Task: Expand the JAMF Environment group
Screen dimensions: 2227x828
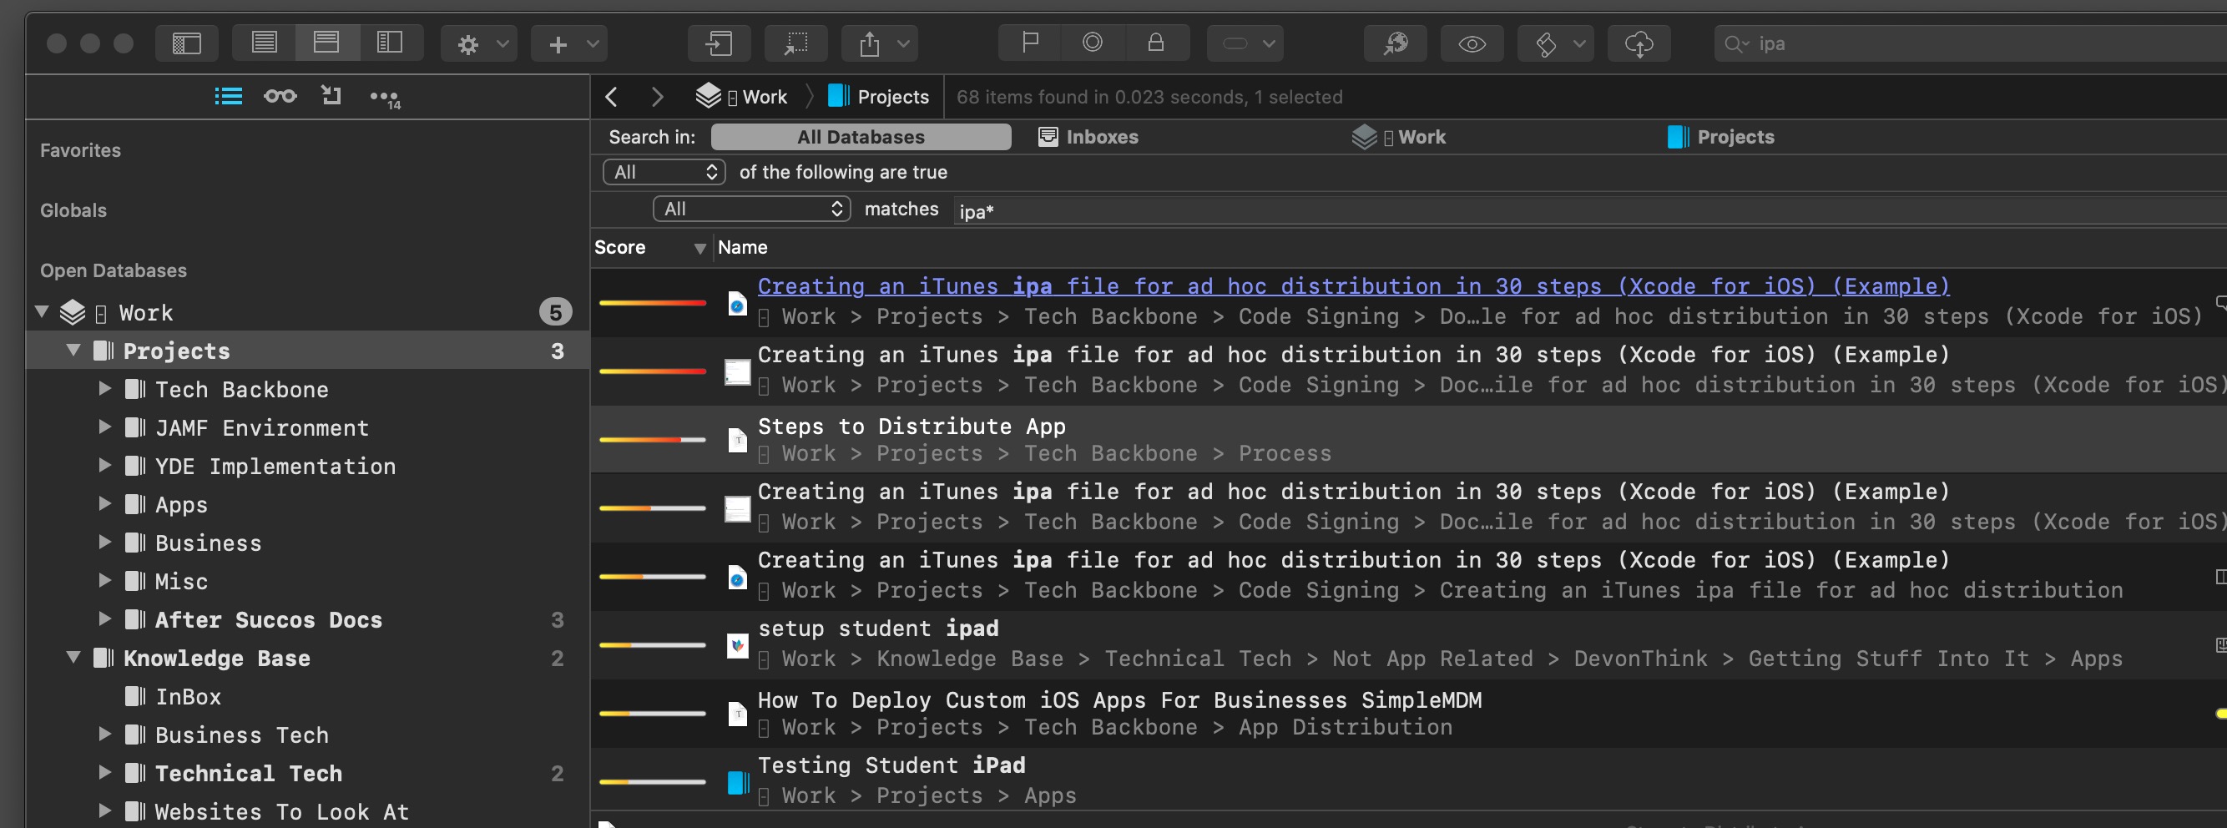Action: (104, 426)
